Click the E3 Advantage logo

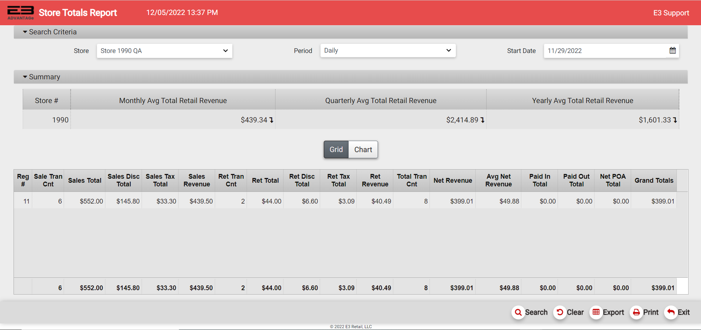20,12
